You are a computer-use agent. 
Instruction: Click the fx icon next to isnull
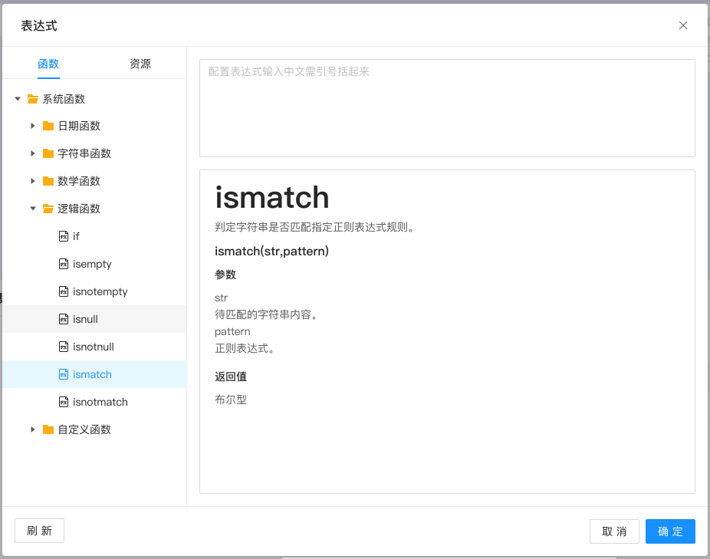[64, 319]
